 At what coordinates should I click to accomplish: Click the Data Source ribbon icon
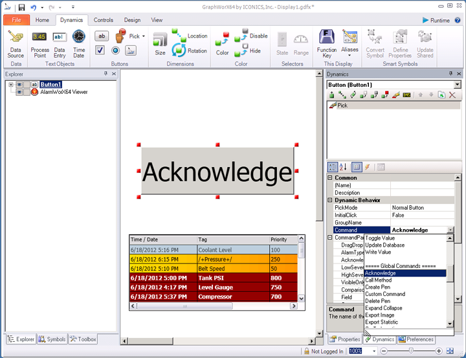pos(16,43)
